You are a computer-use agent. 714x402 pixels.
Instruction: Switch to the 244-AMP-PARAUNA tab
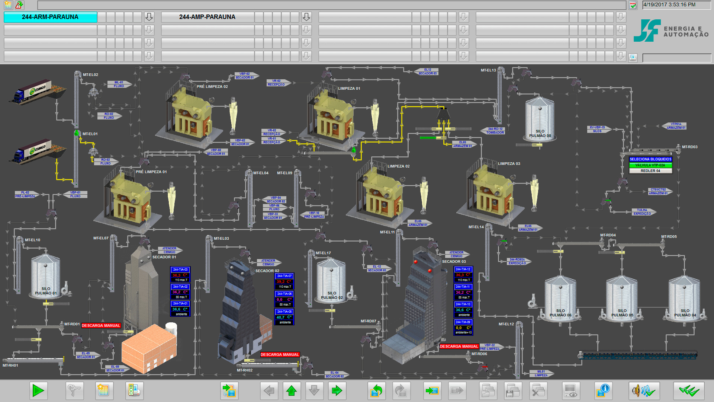[x=208, y=17]
